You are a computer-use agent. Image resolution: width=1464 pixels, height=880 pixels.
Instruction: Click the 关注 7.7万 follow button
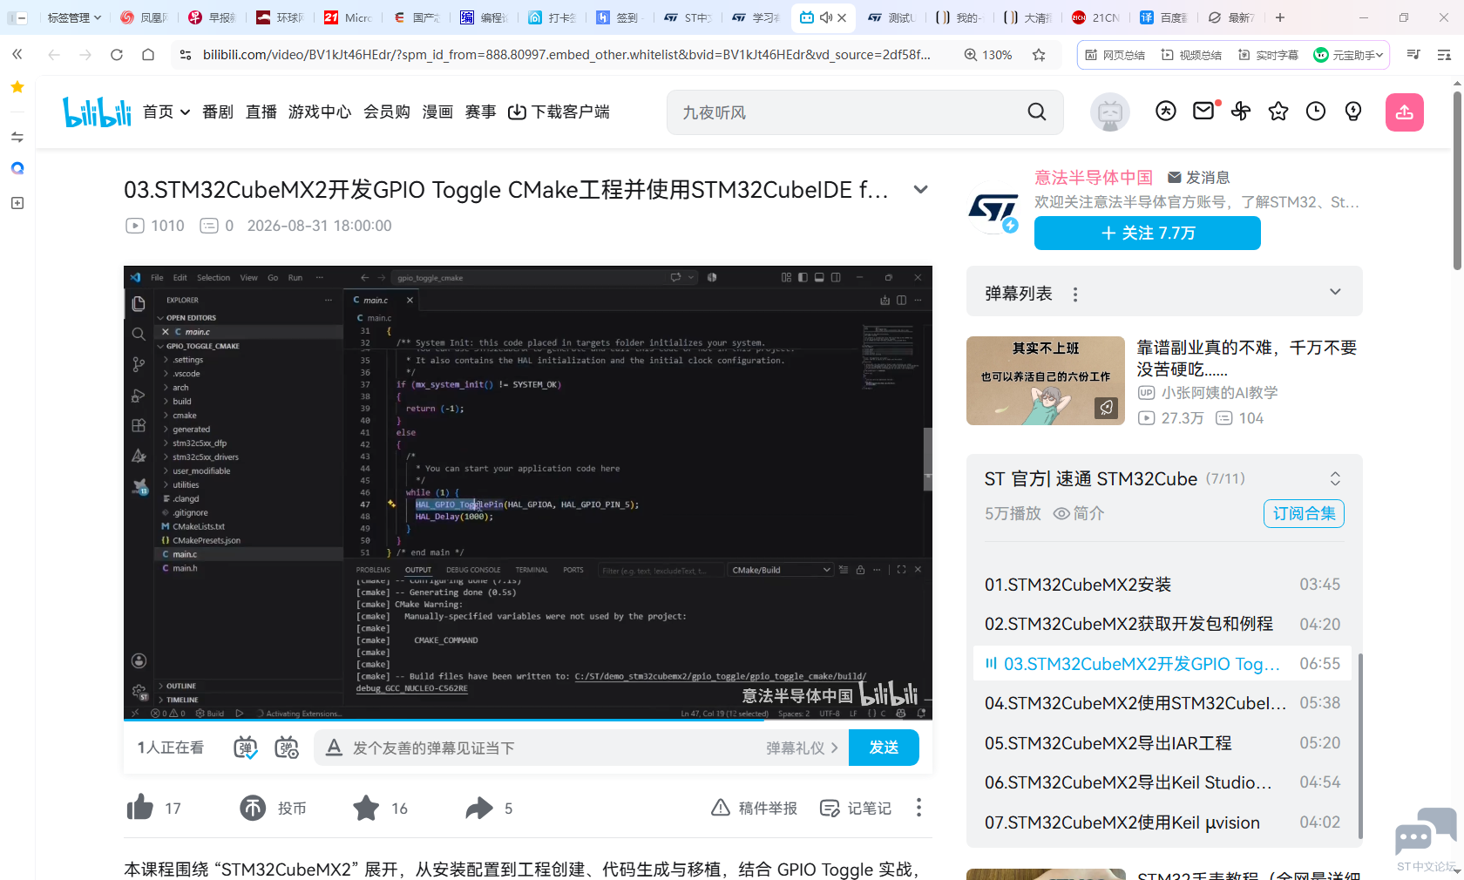pyautogui.click(x=1147, y=233)
